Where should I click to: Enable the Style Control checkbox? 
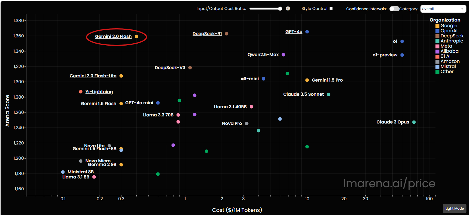(x=331, y=8)
